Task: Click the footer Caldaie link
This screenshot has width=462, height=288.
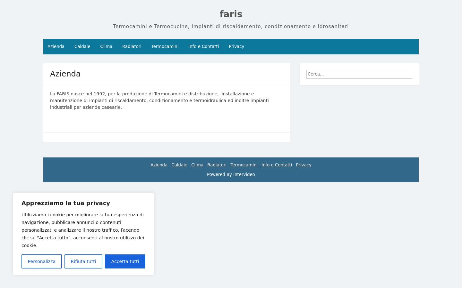Action: pyautogui.click(x=179, y=165)
